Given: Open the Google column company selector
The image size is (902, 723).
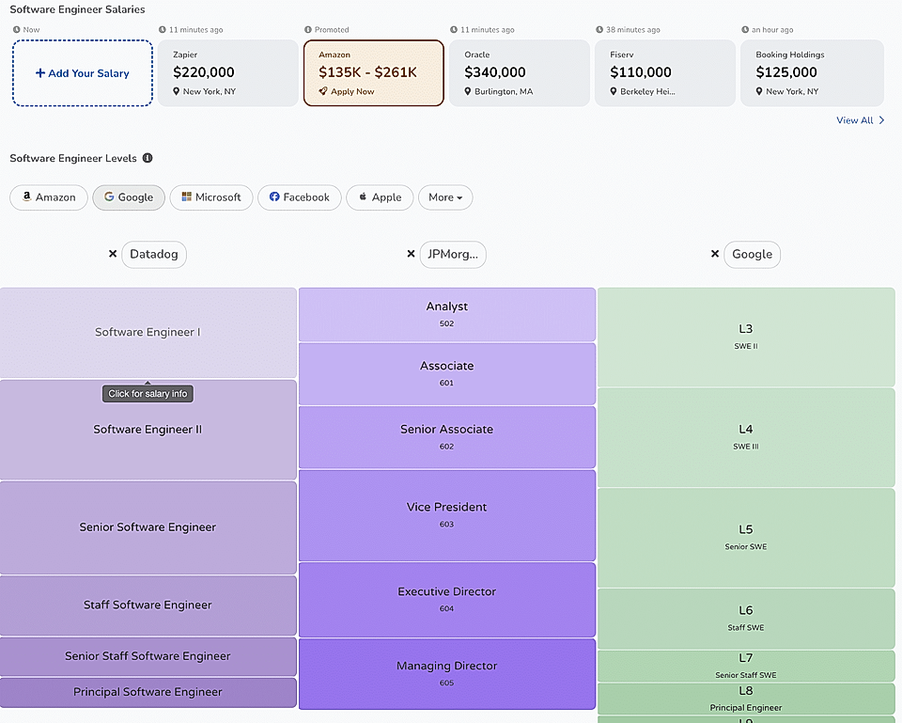Looking at the screenshot, I should pyautogui.click(x=752, y=255).
